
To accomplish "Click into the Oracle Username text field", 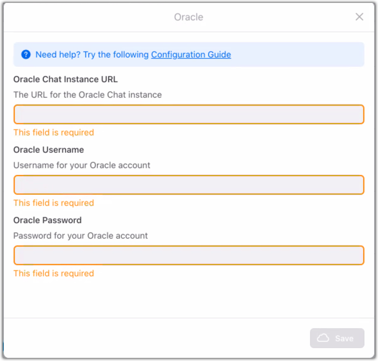I will pyautogui.click(x=189, y=185).
